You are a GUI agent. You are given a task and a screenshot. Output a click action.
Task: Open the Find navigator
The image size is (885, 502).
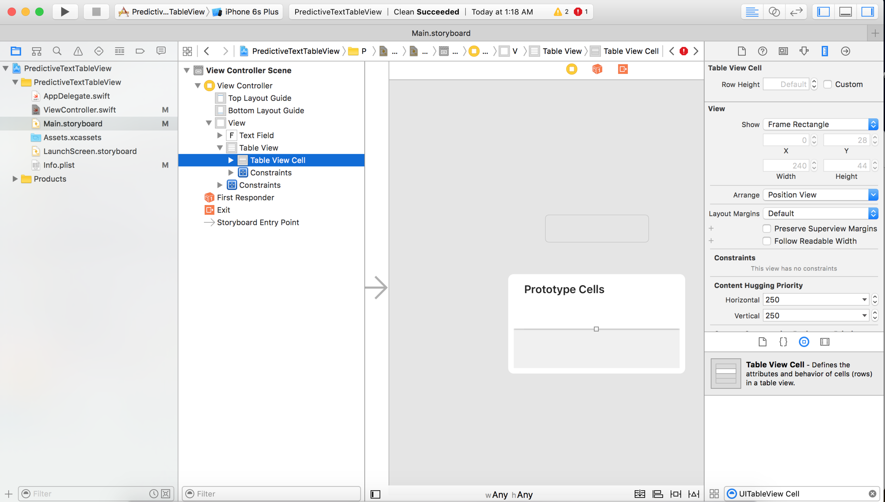point(57,51)
